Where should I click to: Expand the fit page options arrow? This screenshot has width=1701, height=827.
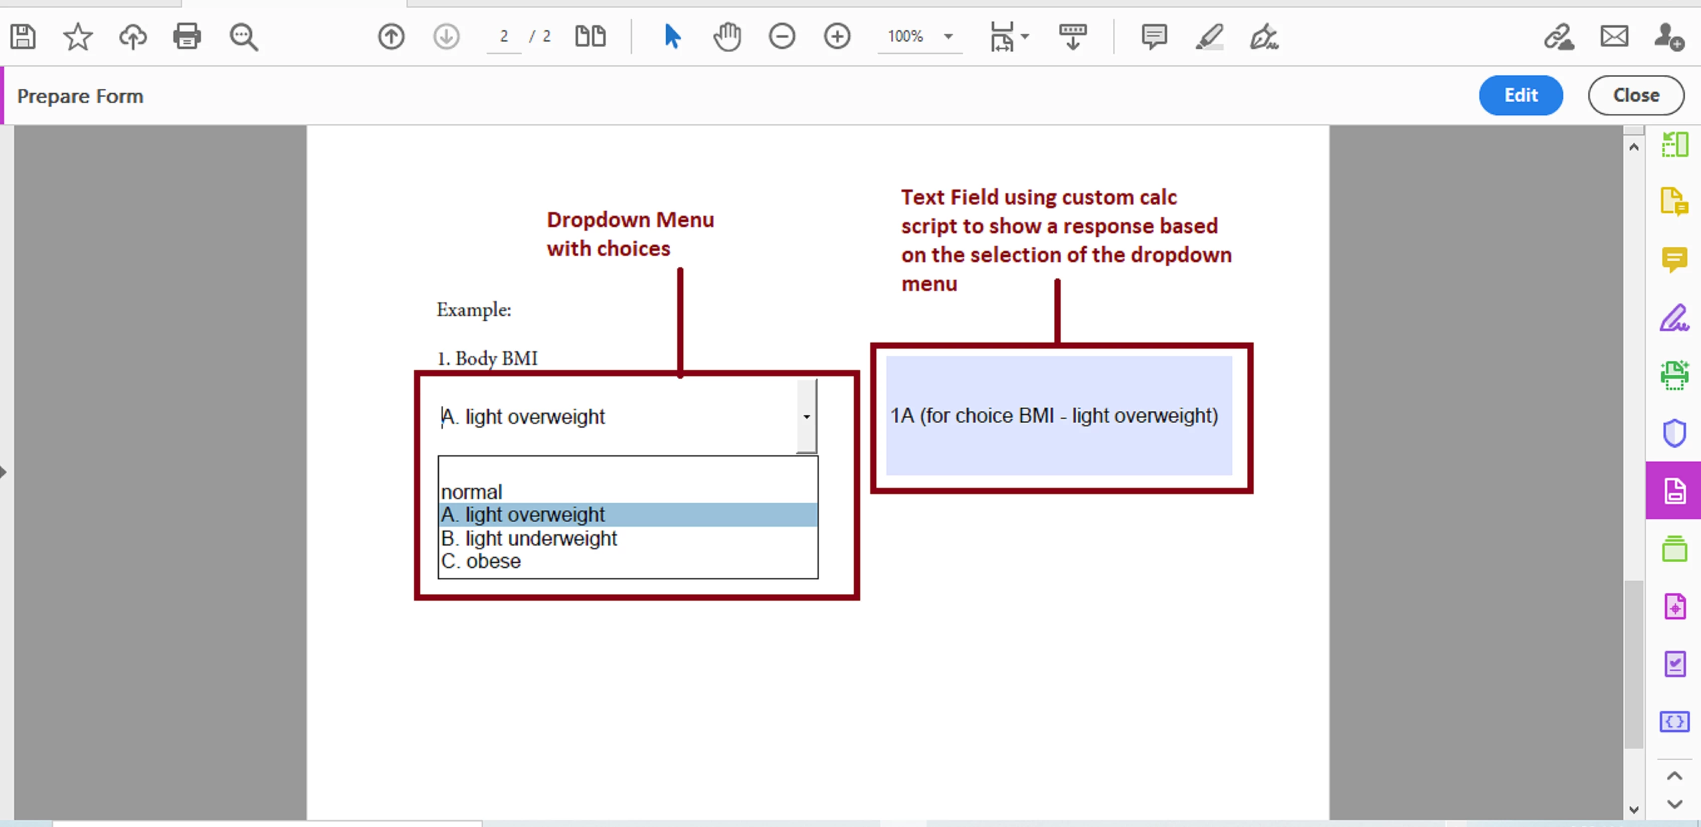click(1025, 36)
